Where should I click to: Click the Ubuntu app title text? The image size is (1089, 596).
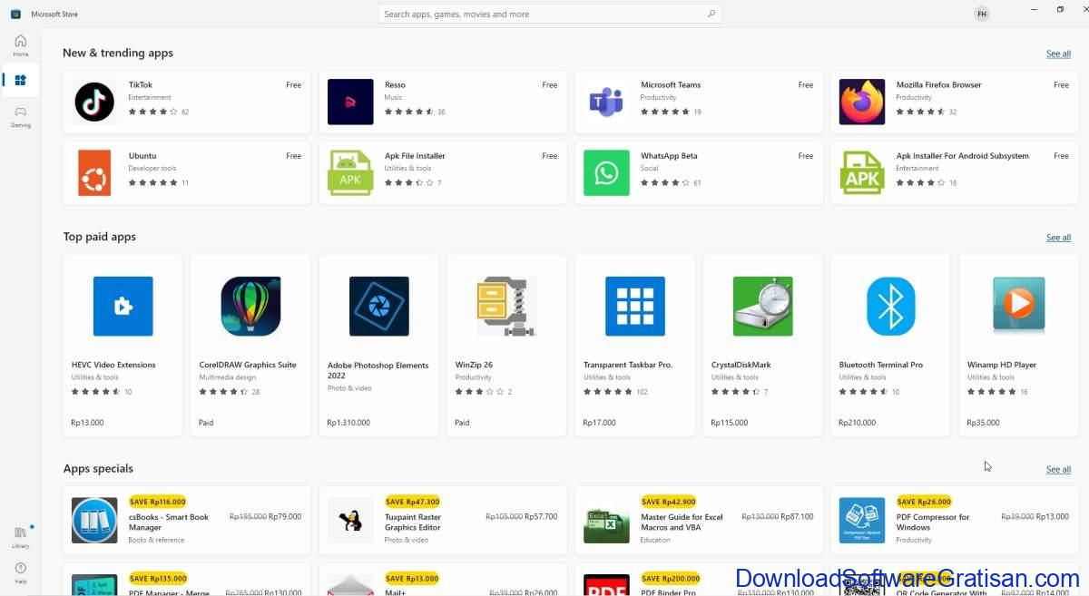point(142,155)
